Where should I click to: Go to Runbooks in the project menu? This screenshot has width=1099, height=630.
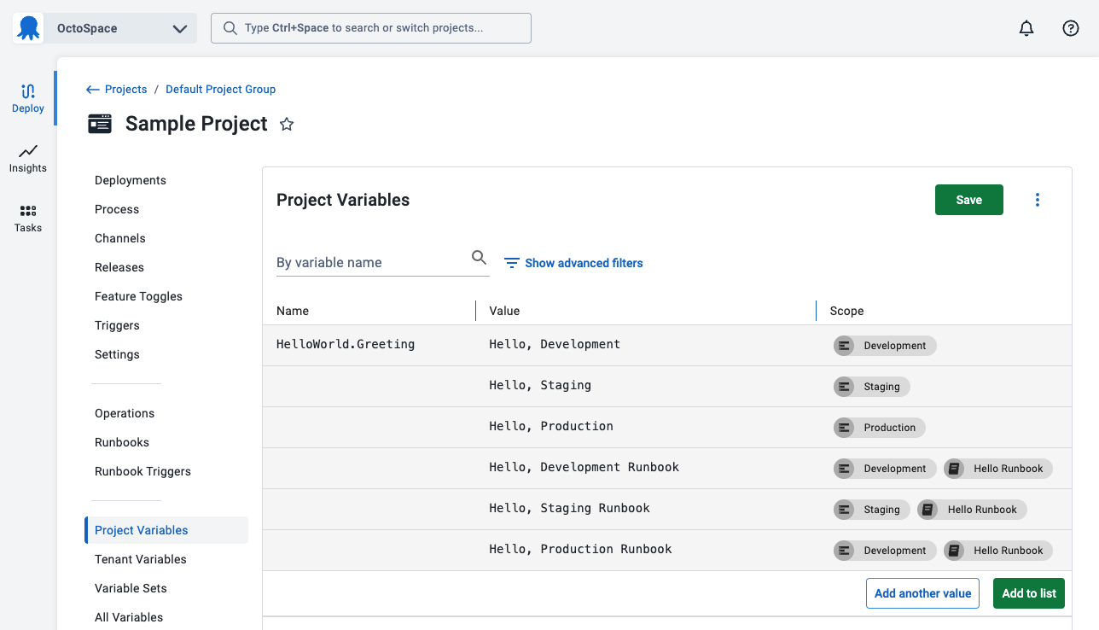122,442
